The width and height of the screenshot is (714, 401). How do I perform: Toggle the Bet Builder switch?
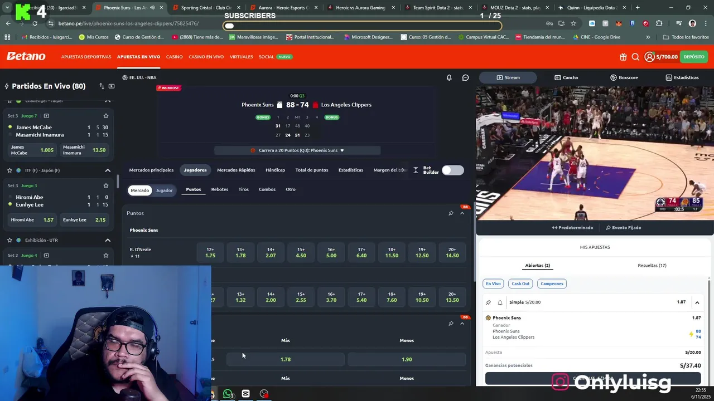tap(452, 170)
